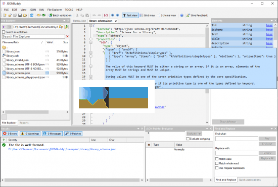Select library_invalid.json in the file list
This screenshot has width=278, height=187.
[x=17, y=60]
